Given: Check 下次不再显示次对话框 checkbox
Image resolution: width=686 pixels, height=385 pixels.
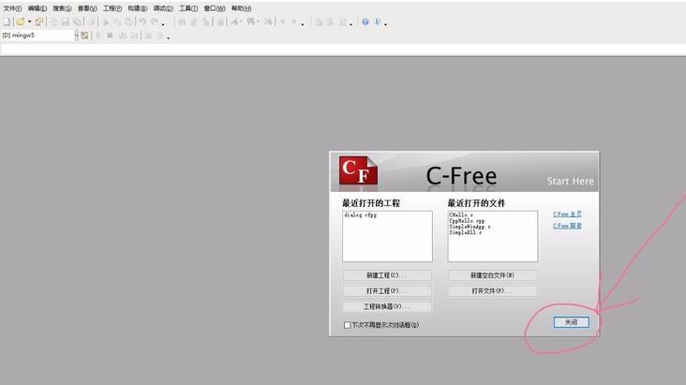Looking at the screenshot, I should click(348, 325).
